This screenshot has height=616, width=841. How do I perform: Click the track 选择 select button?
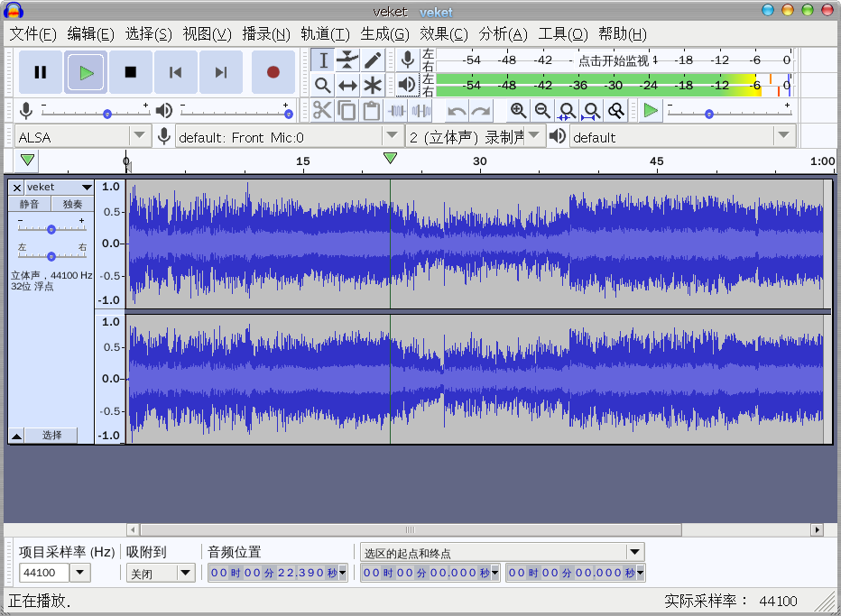click(x=52, y=436)
